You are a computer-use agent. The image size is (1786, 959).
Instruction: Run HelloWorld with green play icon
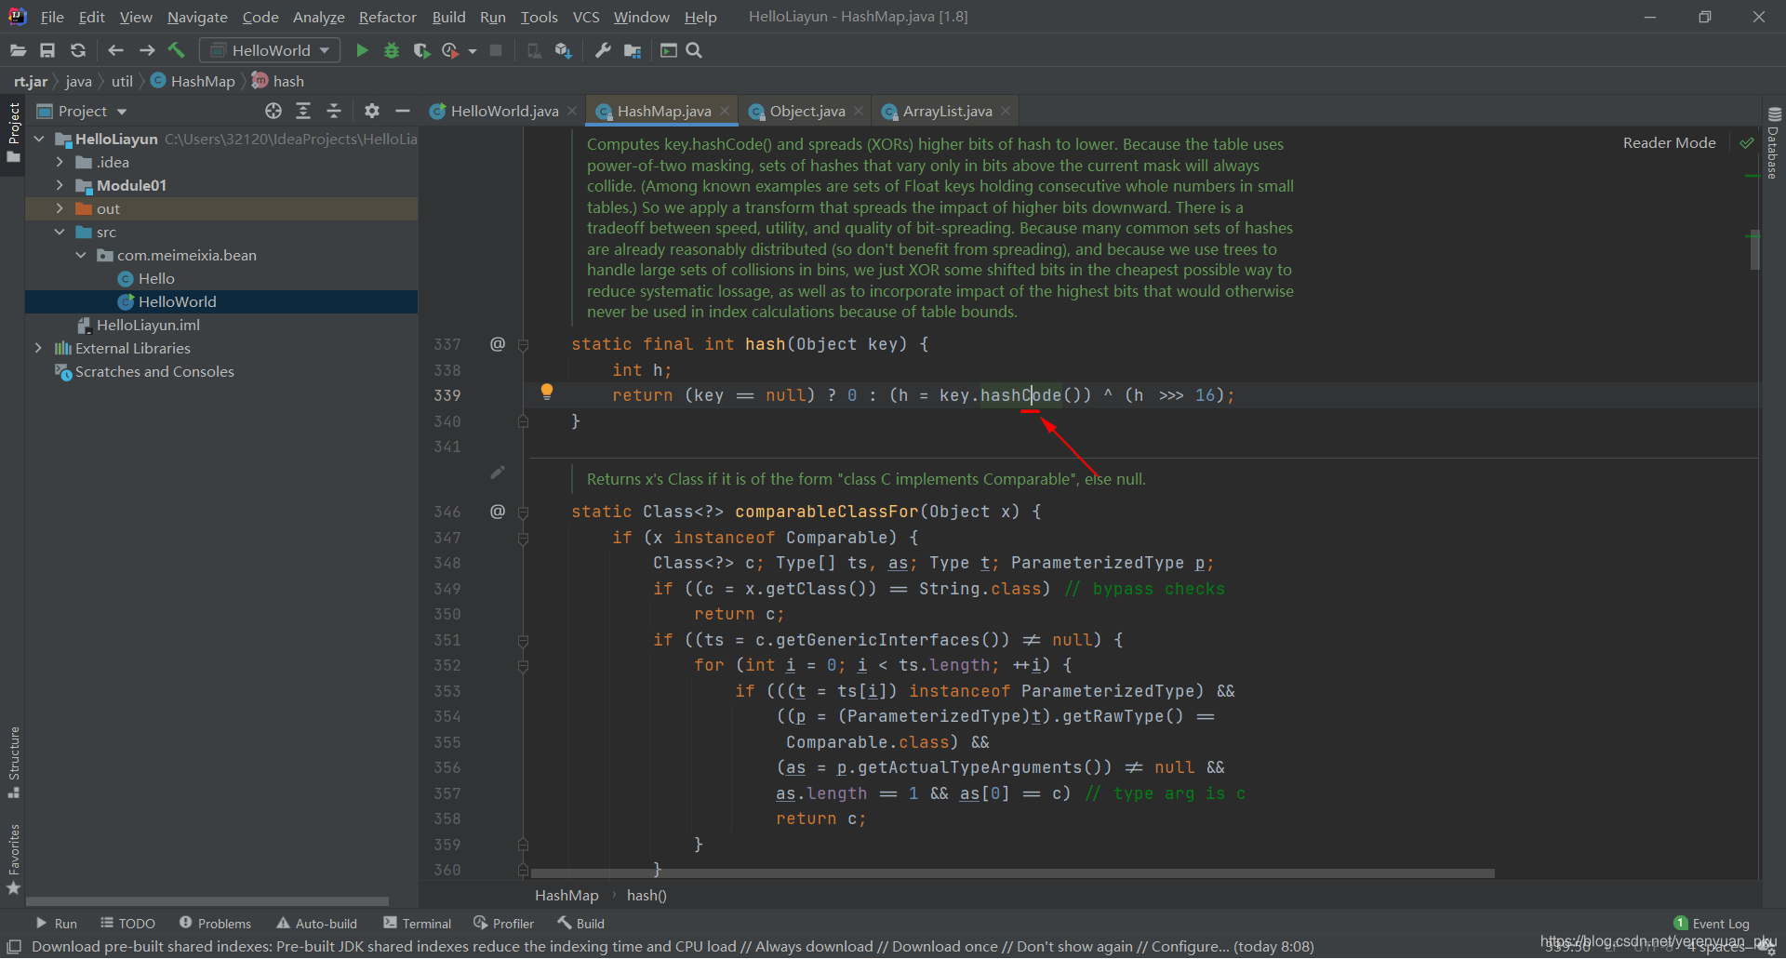pyautogui.click(x=362, y=50)
